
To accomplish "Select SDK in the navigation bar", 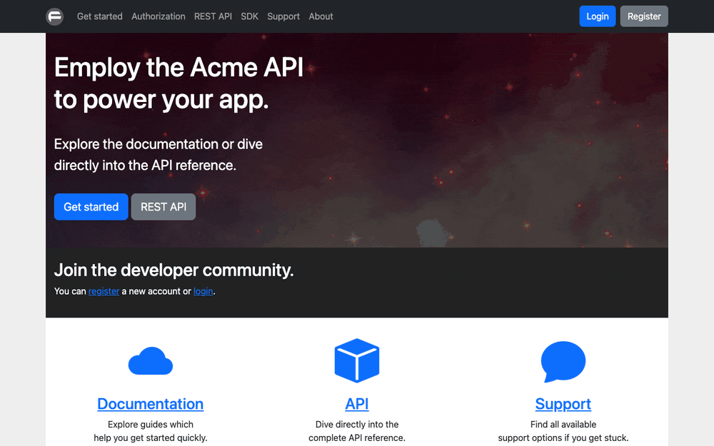I will tap(249, 16).
